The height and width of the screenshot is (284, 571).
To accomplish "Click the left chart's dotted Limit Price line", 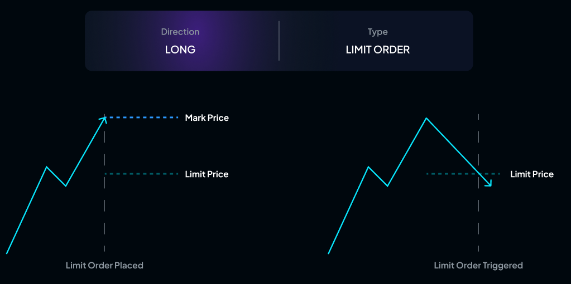I will point(141,174).
